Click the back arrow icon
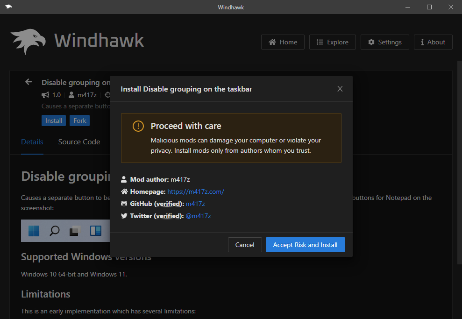The height and width of the screenshot is (319, 462). click(28, 82)
